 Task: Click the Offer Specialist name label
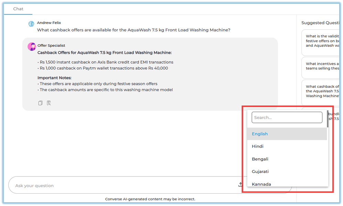click(51, 45)
